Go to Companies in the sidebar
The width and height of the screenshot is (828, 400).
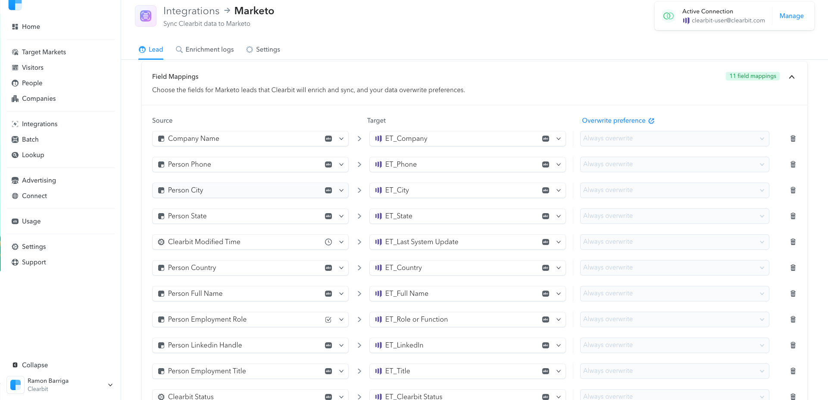(x=39, y=99)
